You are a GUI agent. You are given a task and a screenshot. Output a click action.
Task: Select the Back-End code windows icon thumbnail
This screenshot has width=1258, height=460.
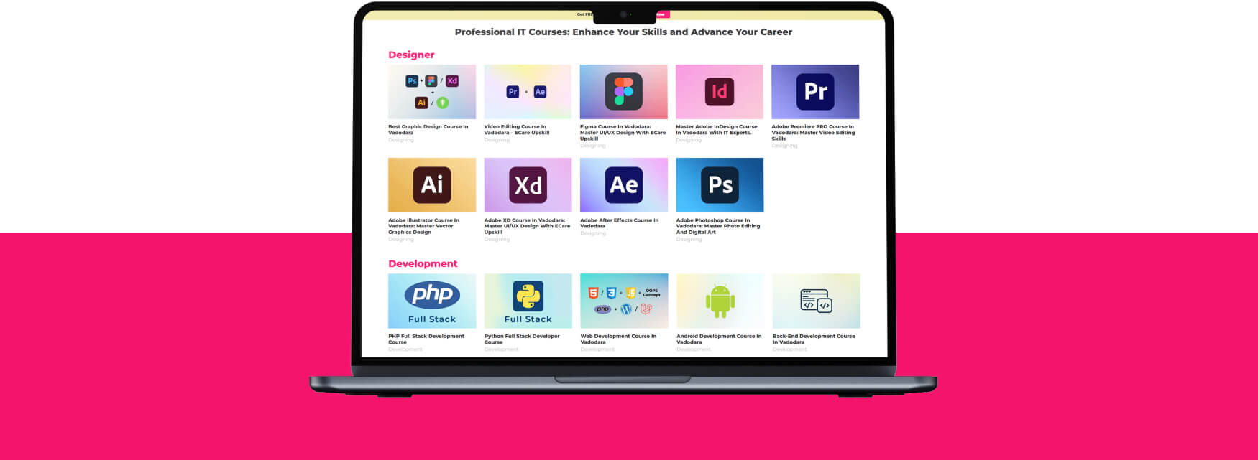point(816,301)
